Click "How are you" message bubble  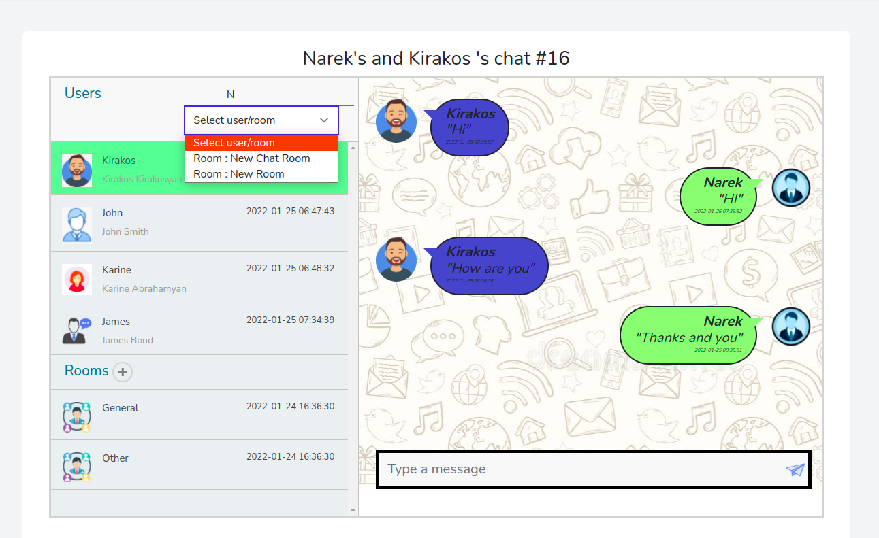[x=490, y=266]
